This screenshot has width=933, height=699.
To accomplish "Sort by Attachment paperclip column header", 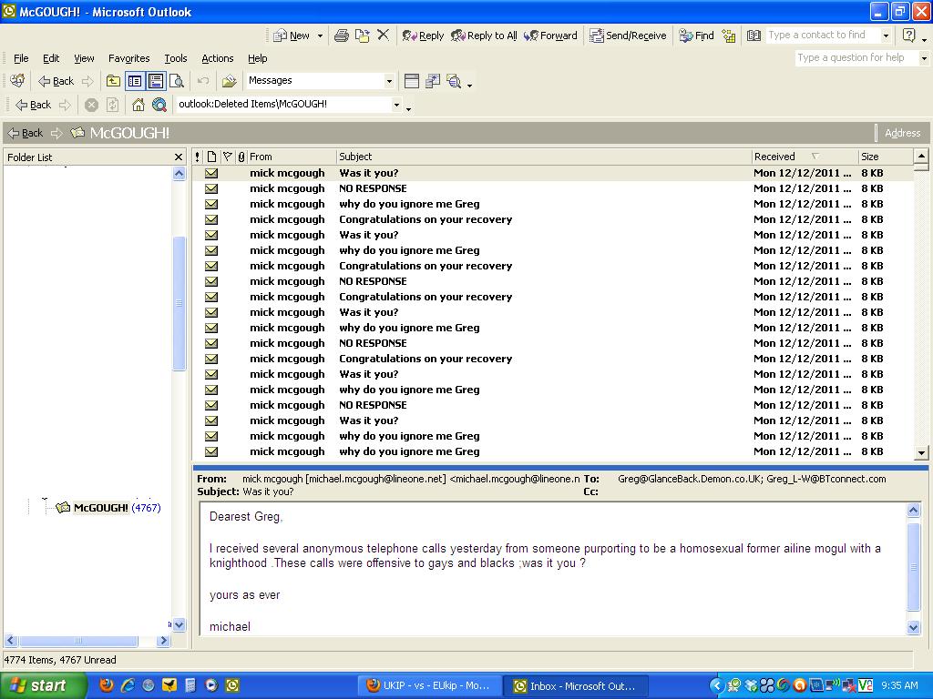I will [x=241, y=157].
